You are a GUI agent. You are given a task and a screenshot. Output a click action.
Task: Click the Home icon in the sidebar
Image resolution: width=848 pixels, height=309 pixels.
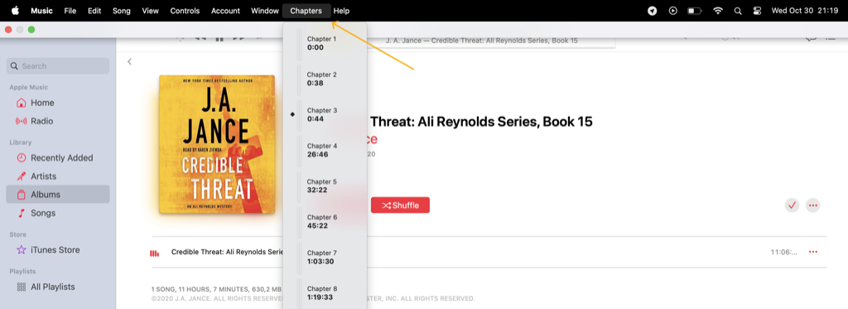[21, 103]
